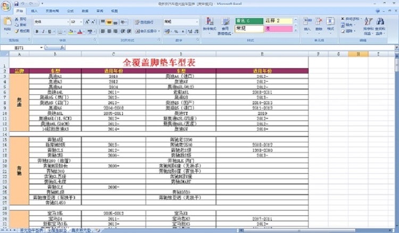Open the 格式 cell format menu

click(330, 25)
